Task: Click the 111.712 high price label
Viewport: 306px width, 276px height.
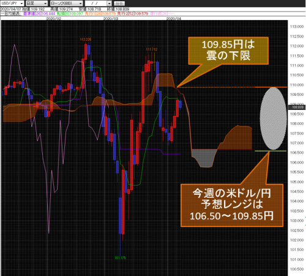Action: [x=152, y=49]
